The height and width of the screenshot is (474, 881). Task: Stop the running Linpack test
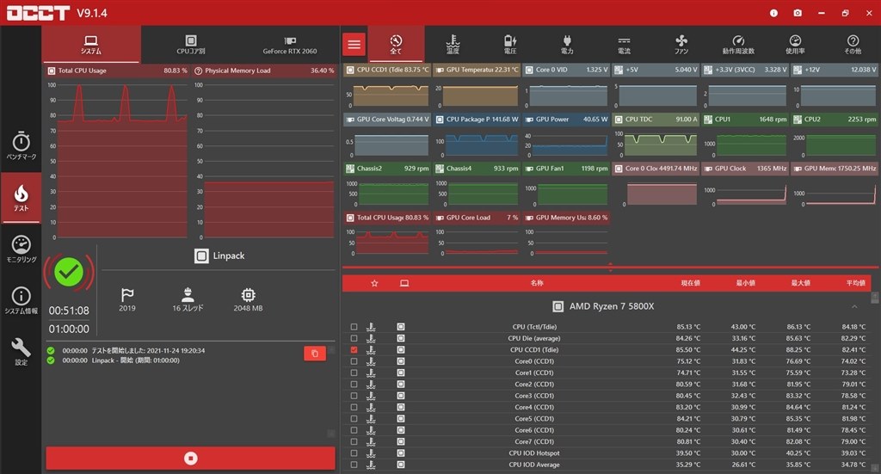[190, 459]
